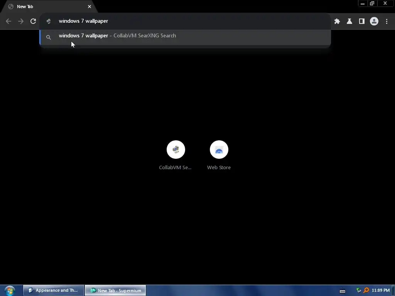395x296 pixels.
Task: Minimize the Supermium window
Action: pos(363,3)
